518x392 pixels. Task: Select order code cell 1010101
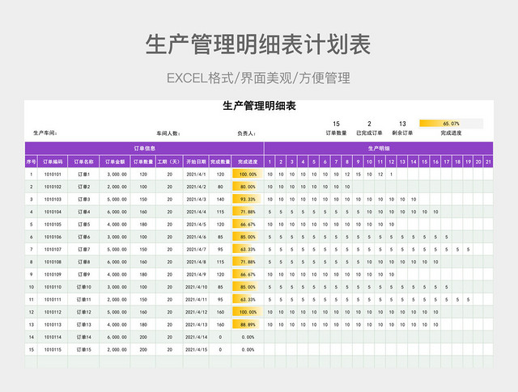coord(53,175)
